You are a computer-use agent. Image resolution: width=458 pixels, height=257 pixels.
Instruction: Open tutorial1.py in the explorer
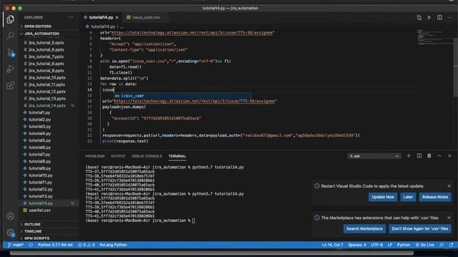[39, 113]
